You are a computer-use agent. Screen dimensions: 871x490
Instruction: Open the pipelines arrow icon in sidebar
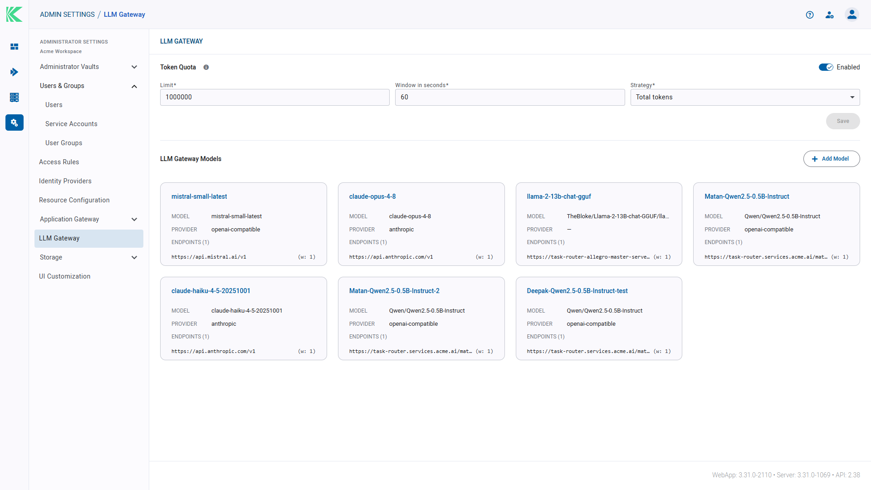[15, 72]
